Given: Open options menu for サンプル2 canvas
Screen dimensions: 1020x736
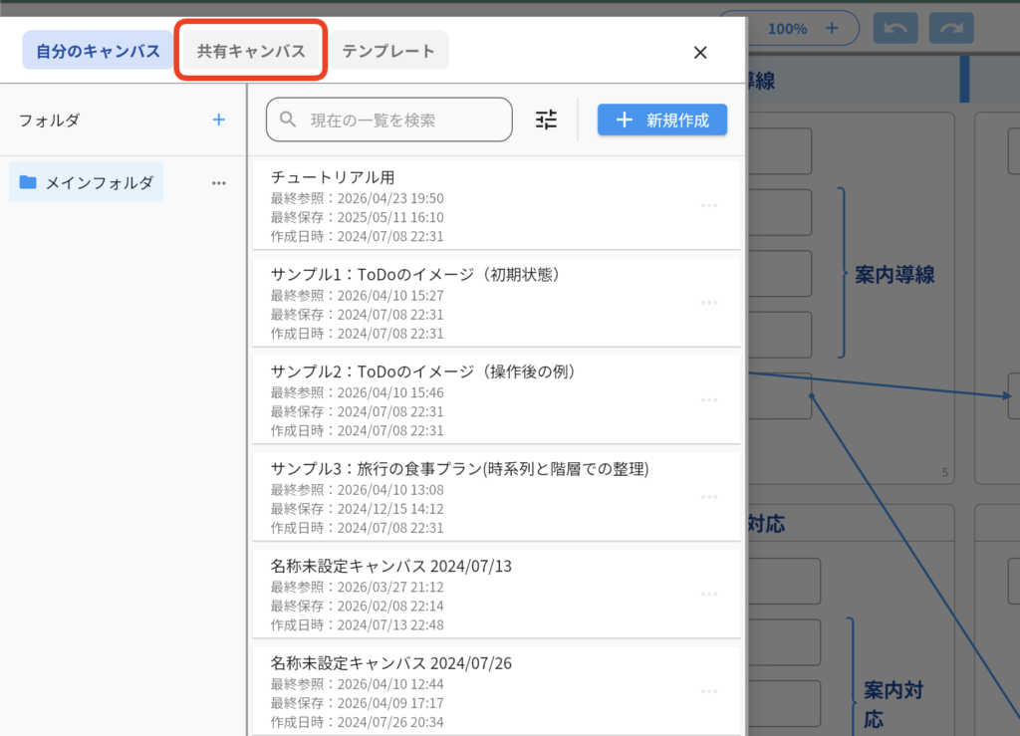Looking at the screenshot, I should click(x=709, y=399).
